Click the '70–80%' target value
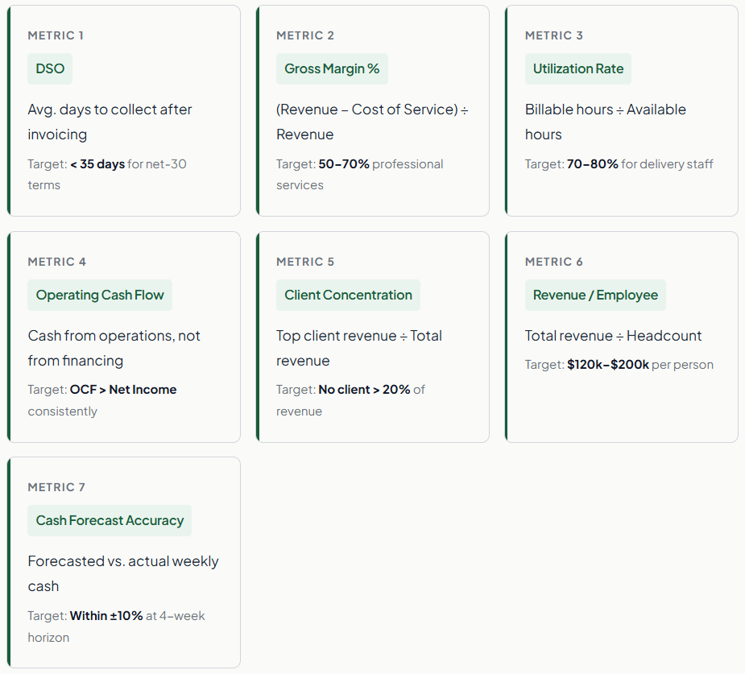 pos(593,164)
